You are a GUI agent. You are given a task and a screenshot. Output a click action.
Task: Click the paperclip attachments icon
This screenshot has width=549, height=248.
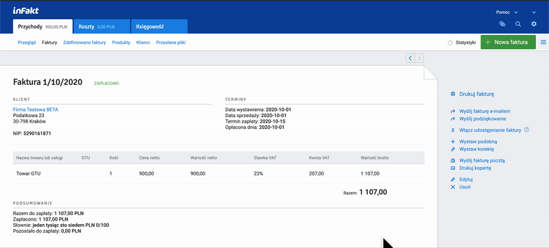(502, 24)
